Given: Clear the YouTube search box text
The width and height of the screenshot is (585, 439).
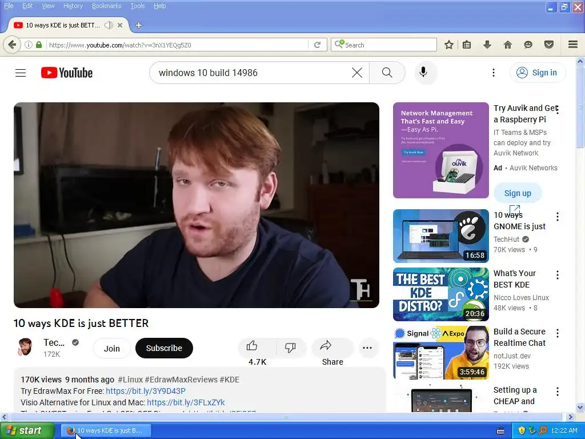Looking at the screenshot, I should pyautogui.click(x=357, y=73).
